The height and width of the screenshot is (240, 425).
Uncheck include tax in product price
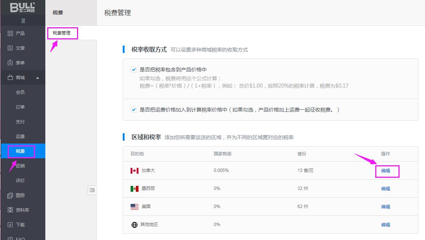134,70
